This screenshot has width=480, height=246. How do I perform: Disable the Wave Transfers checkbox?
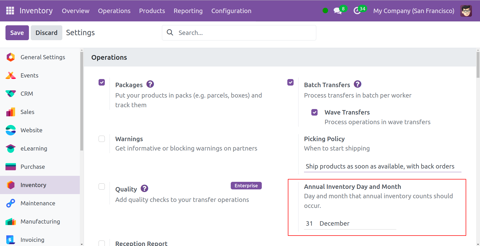314,112
